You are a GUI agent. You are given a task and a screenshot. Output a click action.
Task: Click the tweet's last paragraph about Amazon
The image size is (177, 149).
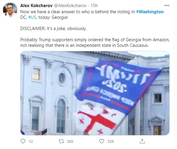tap(95, 42)
